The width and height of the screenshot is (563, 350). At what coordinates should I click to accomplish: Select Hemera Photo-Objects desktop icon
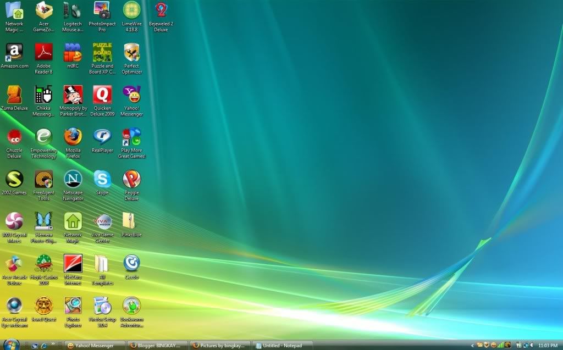pos(44,227)
